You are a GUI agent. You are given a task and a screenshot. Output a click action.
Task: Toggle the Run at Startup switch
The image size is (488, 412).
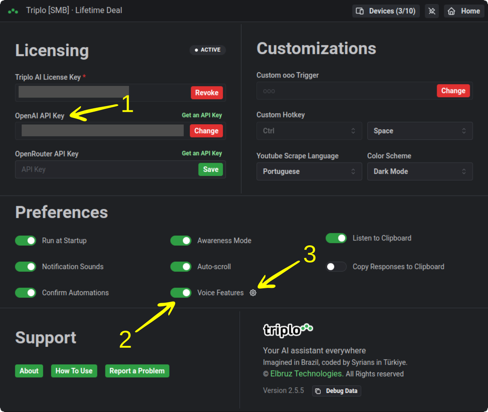[x=25, y=241]
